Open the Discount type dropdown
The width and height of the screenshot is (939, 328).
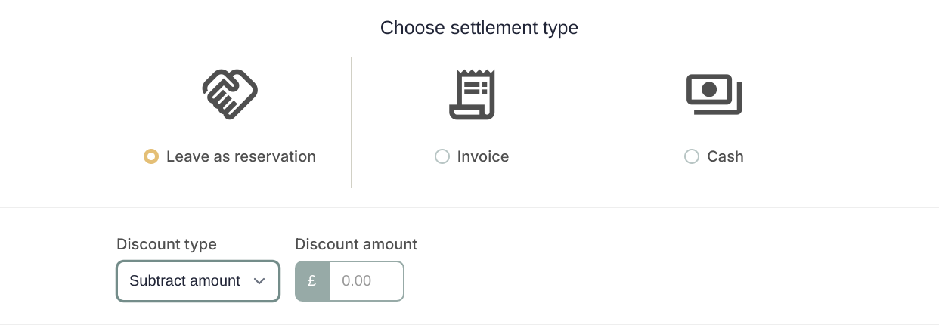[x=198, y=281]
